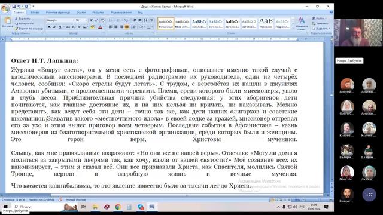Viewport: 383px width, 215px height.
Task: Show the +27 more participants
Action: 369,195
